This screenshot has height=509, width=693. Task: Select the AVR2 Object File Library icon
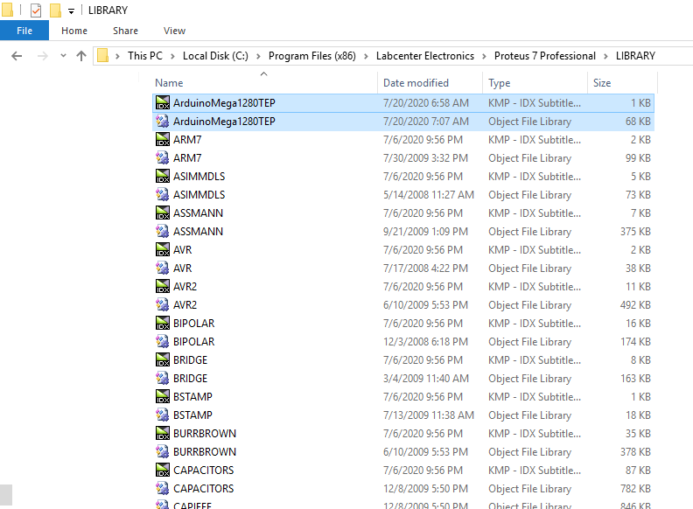pos(162,305)
